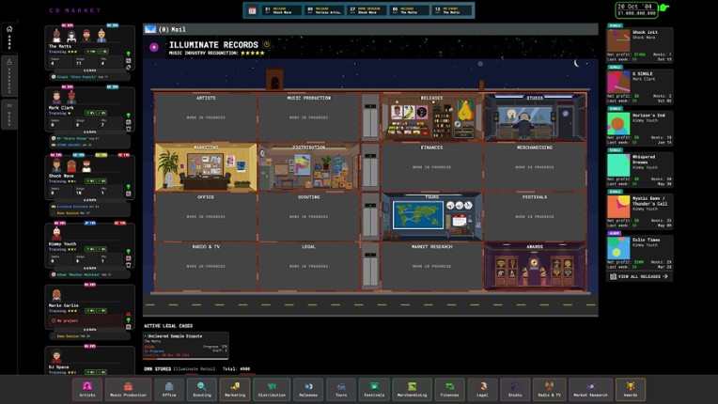Viewport: 718px width, 404px height.
Task: Click the green pointing hand next to date
Action: 664,8
